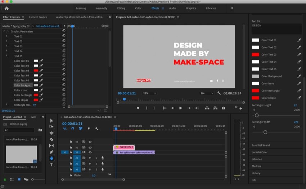Image resolution: width=306 pixels, height=189 pixels.
Task: Open timeline display settings wrench
Action: coord(96,129)
